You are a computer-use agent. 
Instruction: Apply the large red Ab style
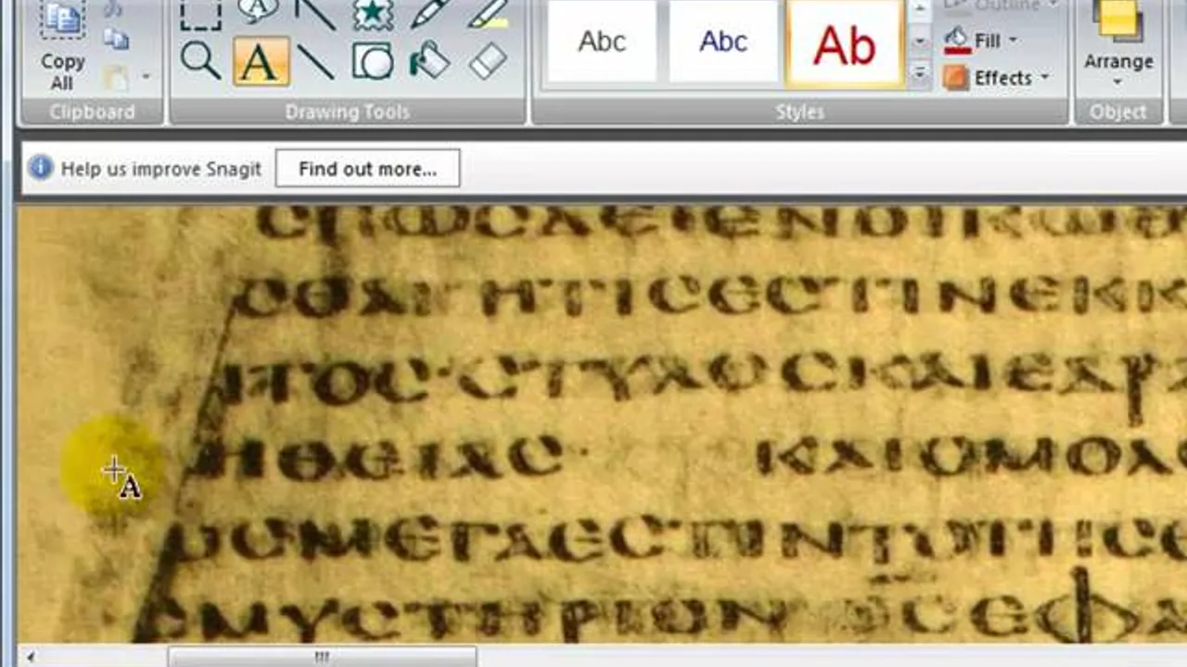(x=845, y=43)
